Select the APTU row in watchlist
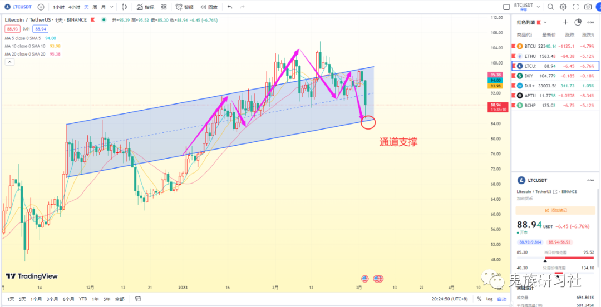 point(555,96)
